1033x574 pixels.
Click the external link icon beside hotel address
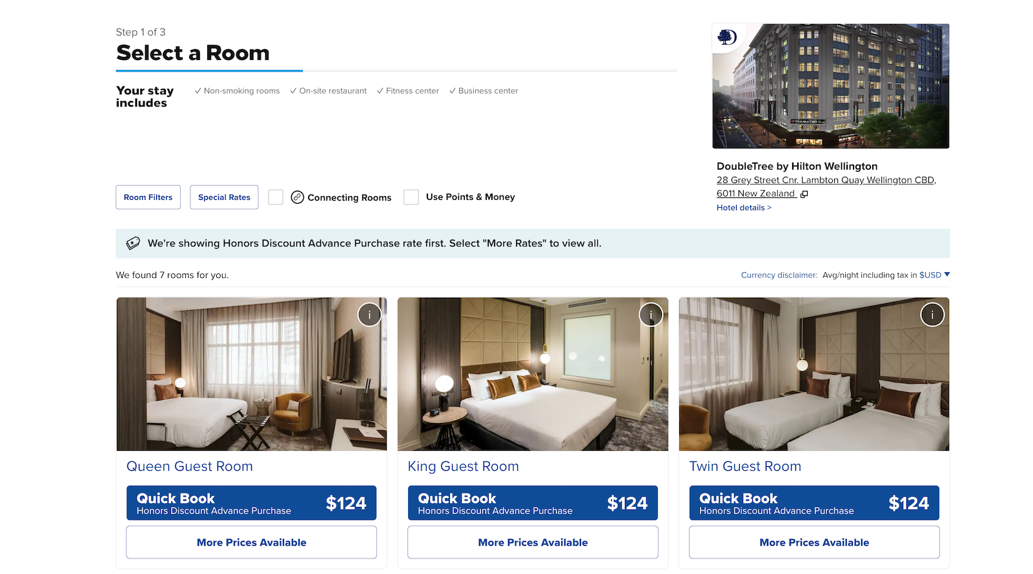[804, 194]
